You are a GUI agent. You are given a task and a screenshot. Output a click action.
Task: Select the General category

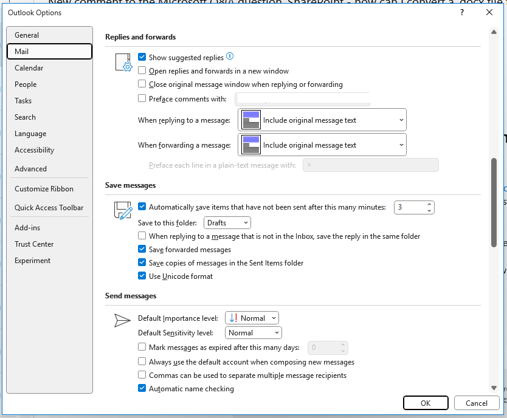pyautogui.click(x=49, y=35)
